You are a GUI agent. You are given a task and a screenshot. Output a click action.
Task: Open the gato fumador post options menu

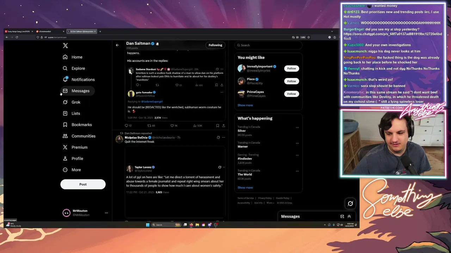[222, 92]
